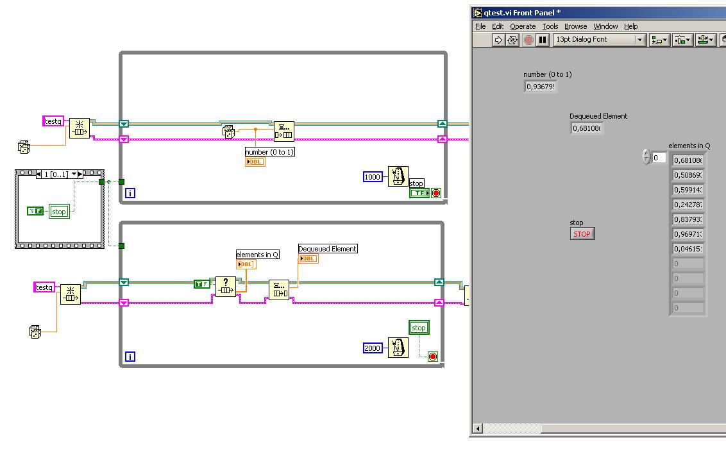Open the Distribute Objects dropdown

[682, 40]
